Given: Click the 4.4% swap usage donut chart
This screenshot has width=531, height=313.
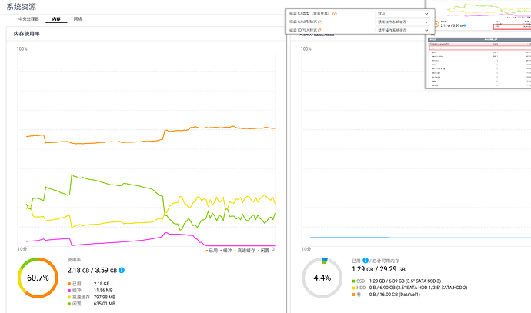Looking at the screenshot, I should [x=322, y=278].
